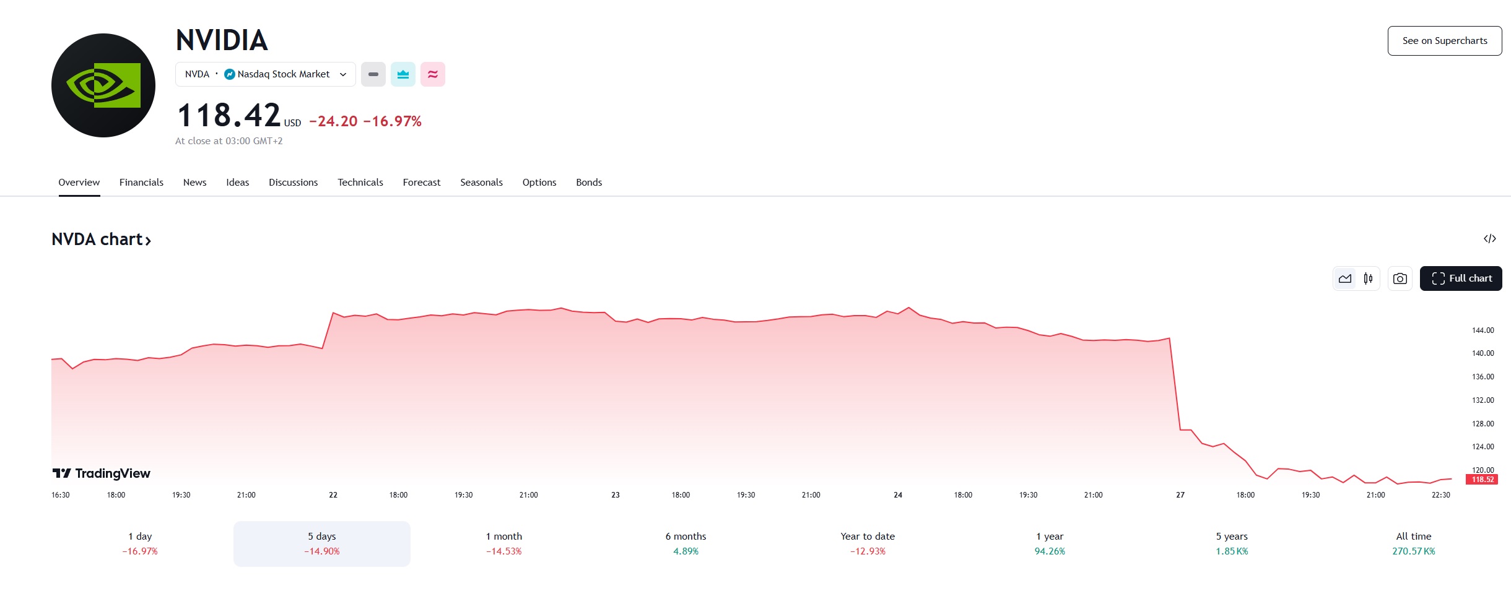
Task: Click the 118.42 price text
Action: [229, 116]
